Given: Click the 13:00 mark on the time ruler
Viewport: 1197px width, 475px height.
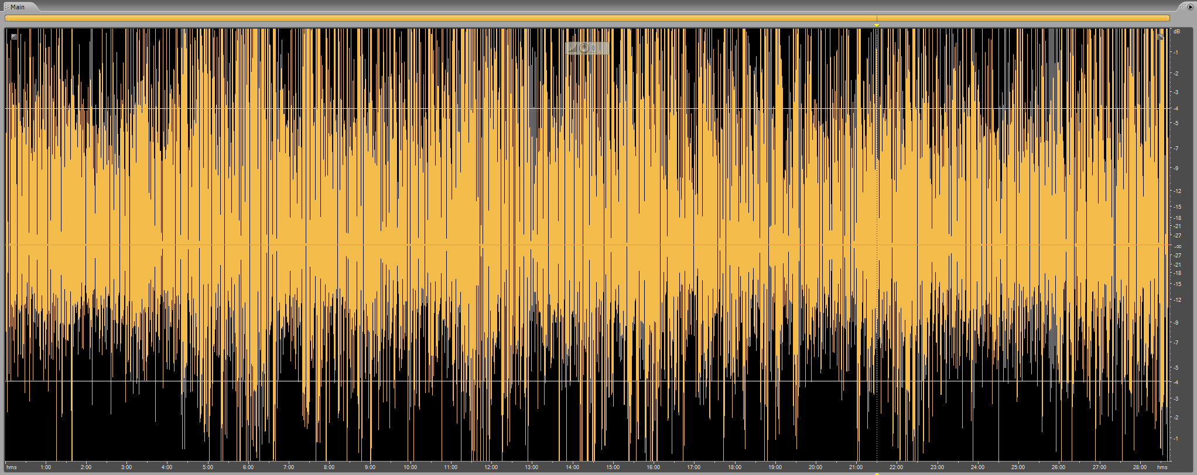Looking at the screenshot, I should 531,467.
